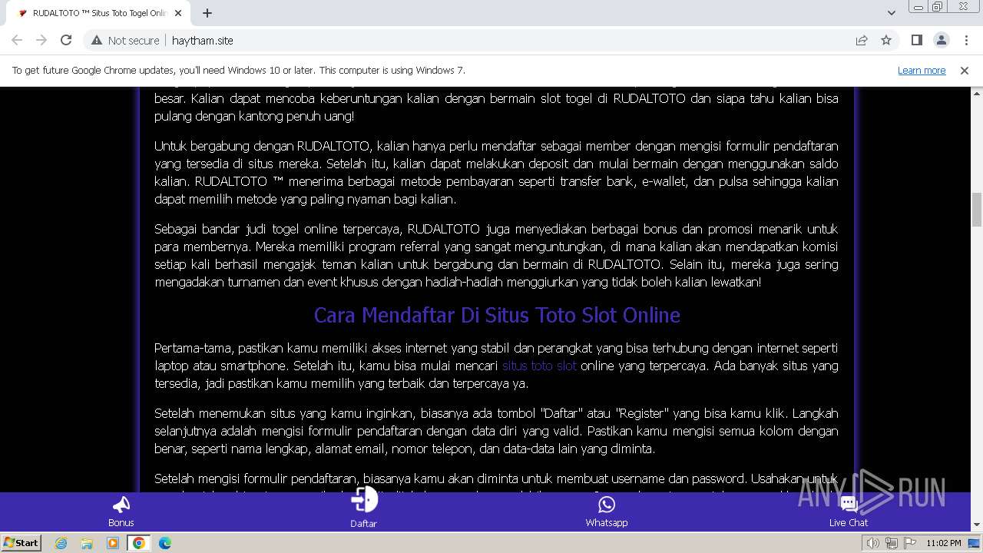Image resolution: width=983 pixels, height=553 pixels.
Task: Click the scrollbar down arrow
Action: pos(977,525)
